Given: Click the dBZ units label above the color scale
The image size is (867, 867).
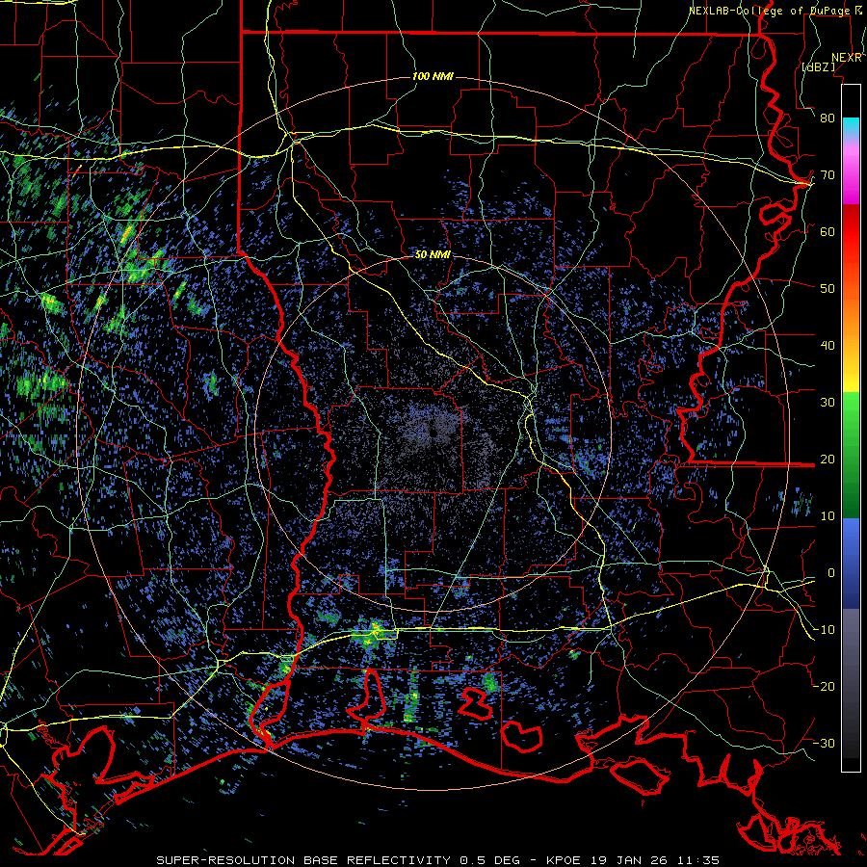Looking at the screenshot, I should [818, 66].
